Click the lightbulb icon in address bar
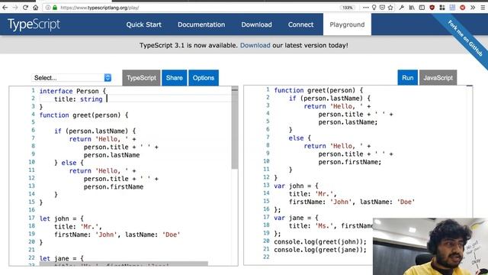This screenshot has height=275, width=488. pyautogui.click(x=374, y=8)
